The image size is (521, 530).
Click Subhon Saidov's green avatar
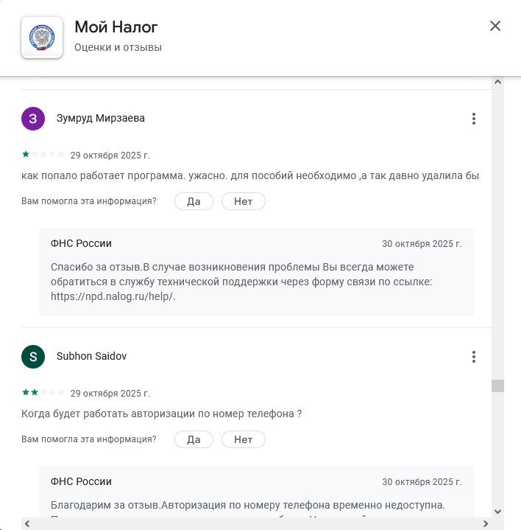(32, 357)
